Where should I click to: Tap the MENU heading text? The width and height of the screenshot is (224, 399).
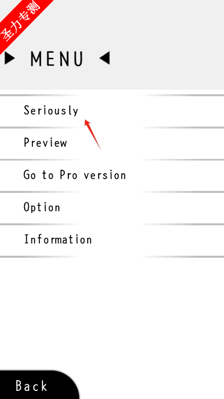click(x=57, y=59)
